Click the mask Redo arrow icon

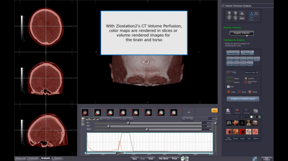point(239,92)
